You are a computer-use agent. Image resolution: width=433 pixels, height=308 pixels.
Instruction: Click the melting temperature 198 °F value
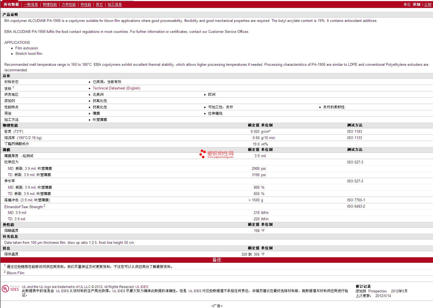[x=259, y=231]
